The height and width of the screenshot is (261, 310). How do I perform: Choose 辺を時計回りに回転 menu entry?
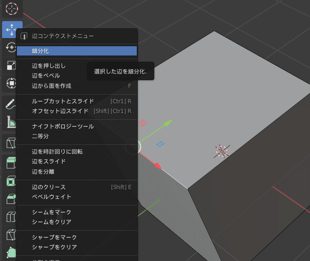[77, 152]
